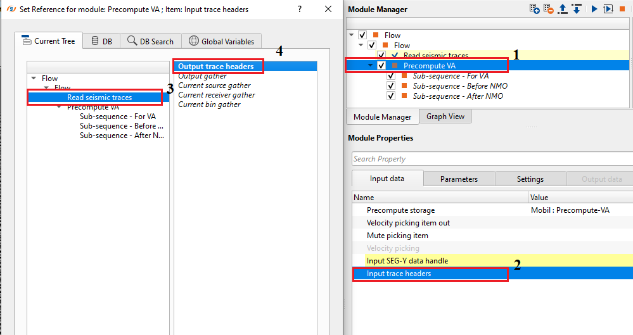Collapse top-level Flow in Module Manager tree
Viewport: 633px width, 335px height.
(x=351, y=35)
